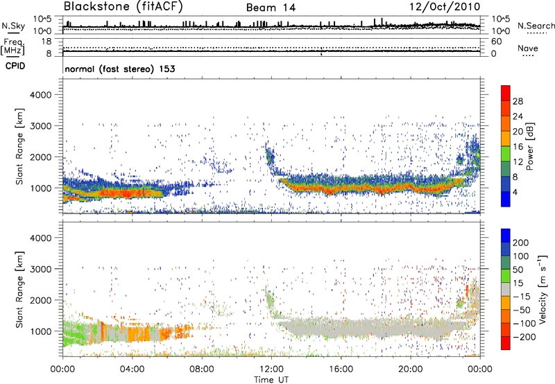The width and height of the screenshot is (555, 384).
Task: Click the date '12/Oct/2010'
Action: (x=445, y=7)
